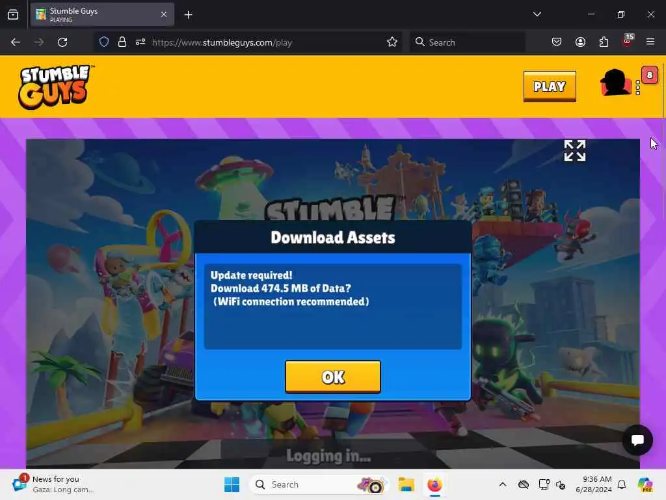
Task: Click OK to download assets
Action: tap(332, 377)
